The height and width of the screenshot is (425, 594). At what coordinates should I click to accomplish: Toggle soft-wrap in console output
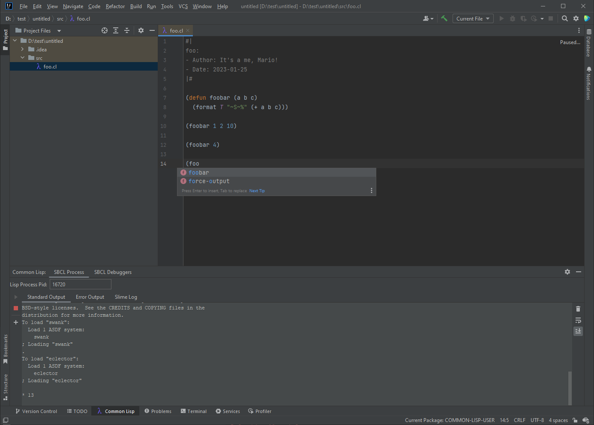pos(578,320)
